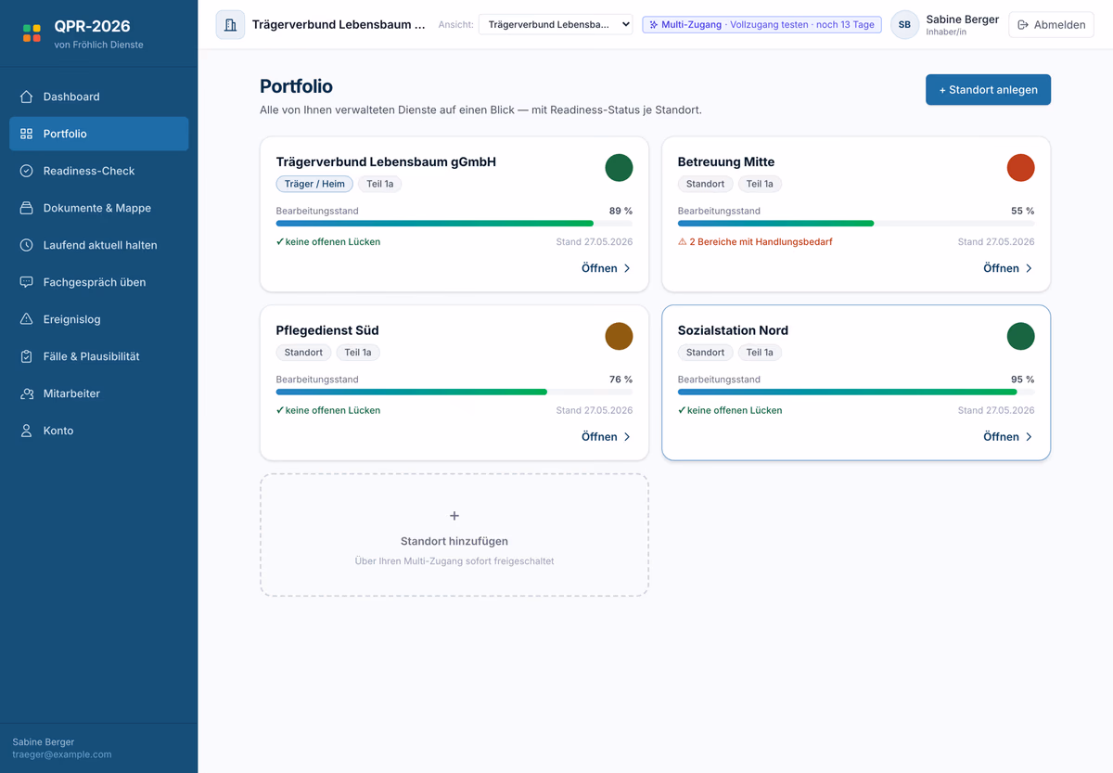Click Teil 1a tag in Betreuung Mitte
The height and width of the screenshot is (773, 1113).
coord(760,184)
